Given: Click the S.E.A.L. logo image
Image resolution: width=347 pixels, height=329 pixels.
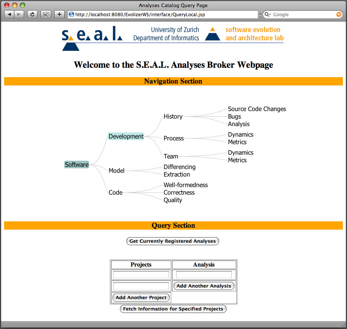Looking at the screenshot, I should (x=92, y=37).
